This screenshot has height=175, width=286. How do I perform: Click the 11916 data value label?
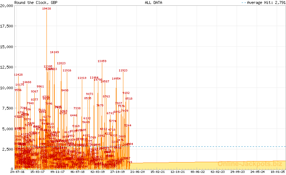tap(67, 70)
